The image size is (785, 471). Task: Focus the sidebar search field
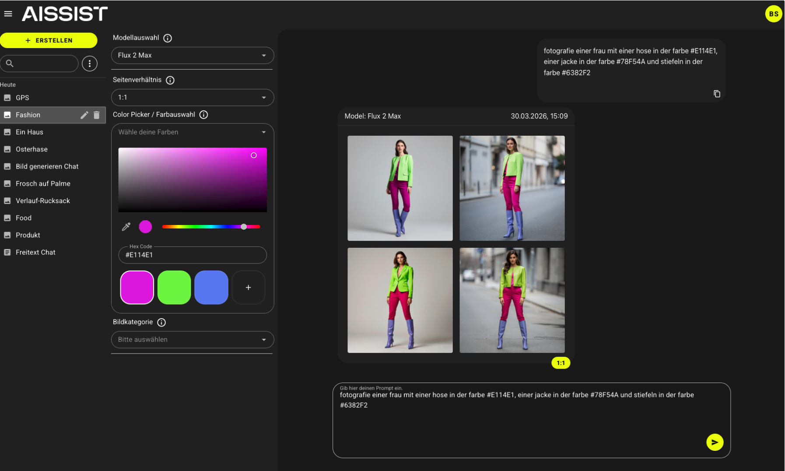click(39, 63)
